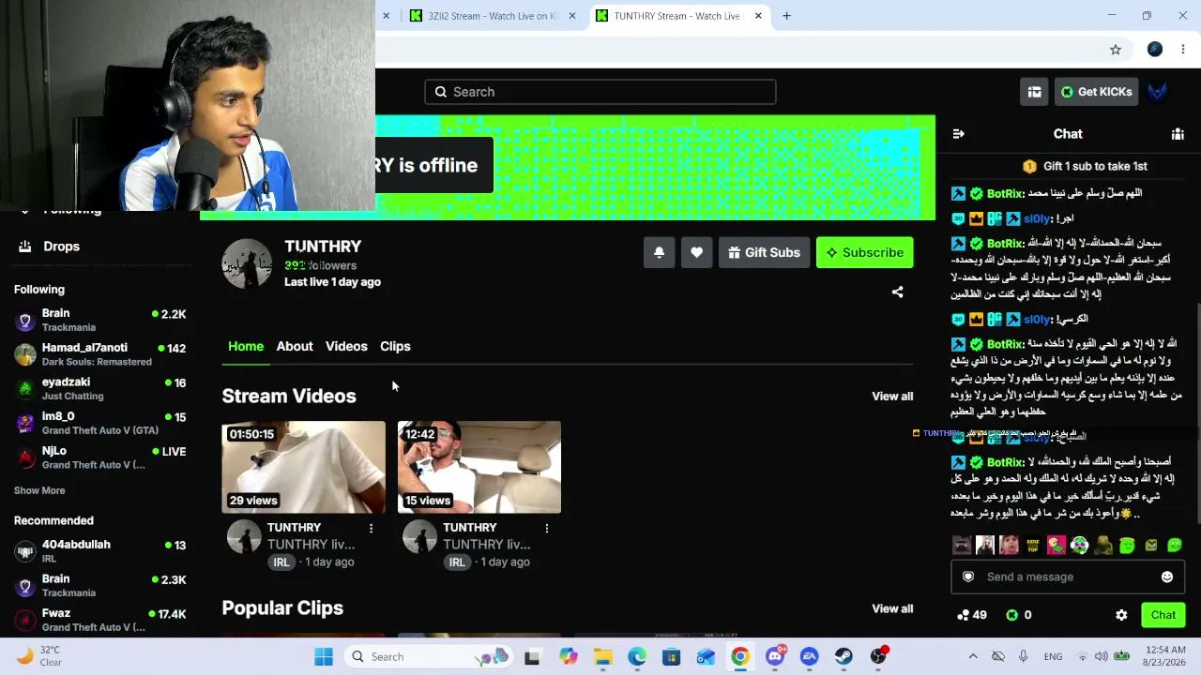This screenshot has height=675, width=1201.
Task: Open the Videos tab
Action: pyautogui.click(x=346, y=346)
